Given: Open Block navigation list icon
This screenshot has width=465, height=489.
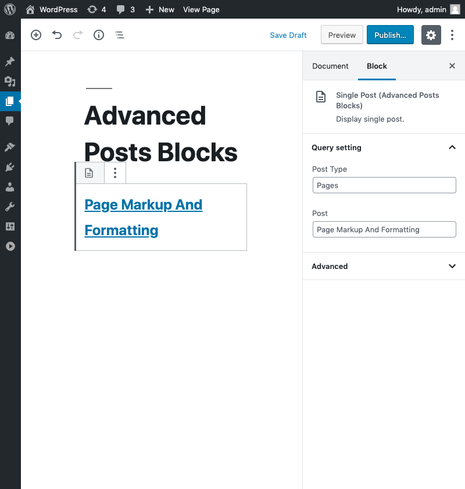Looking at the screenshot, I should (120, 35).
